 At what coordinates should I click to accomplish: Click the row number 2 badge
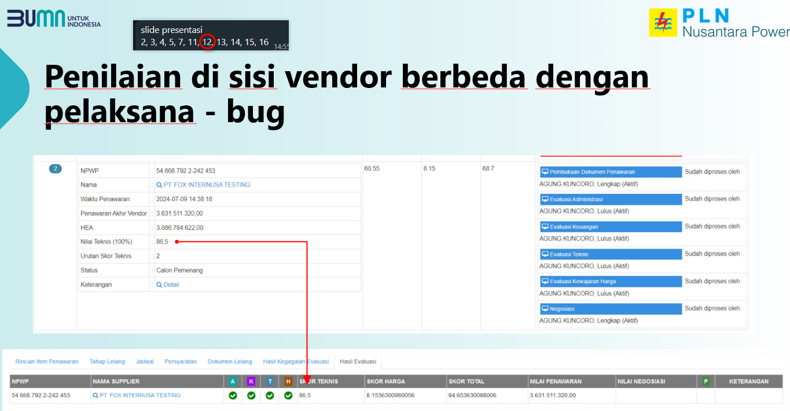(55, 169)
